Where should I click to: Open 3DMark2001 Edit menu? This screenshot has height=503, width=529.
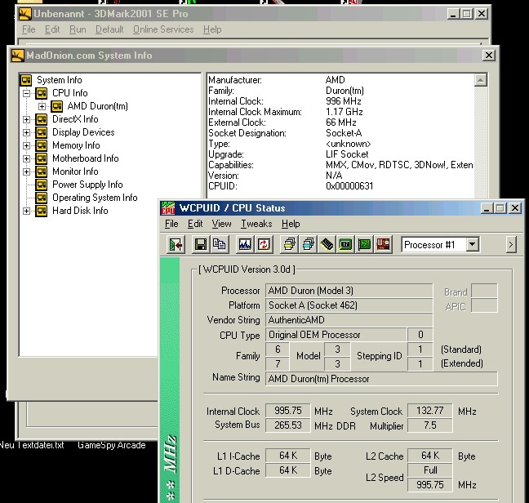[x=52, y=29]
